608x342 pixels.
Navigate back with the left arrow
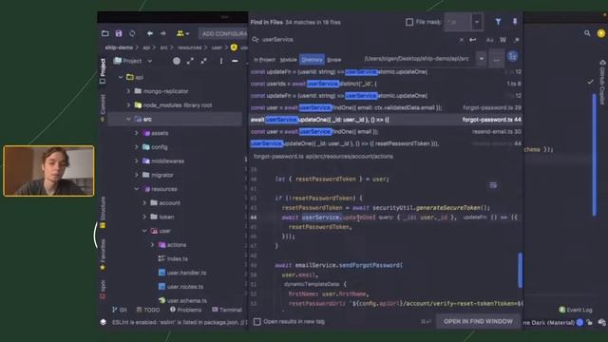(150, 34)
